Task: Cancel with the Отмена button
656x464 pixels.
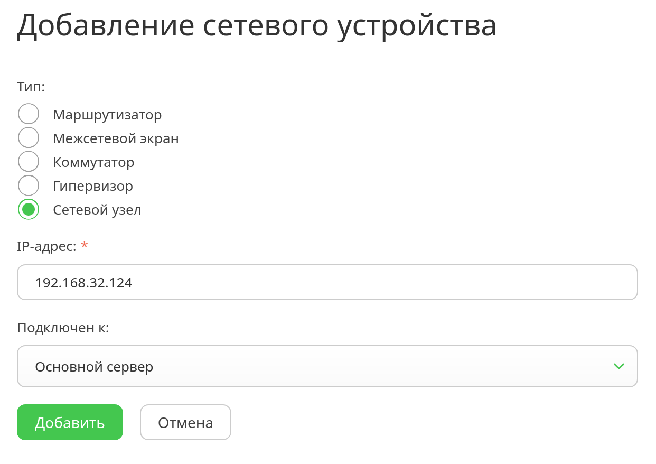Action: pos(185,422)
